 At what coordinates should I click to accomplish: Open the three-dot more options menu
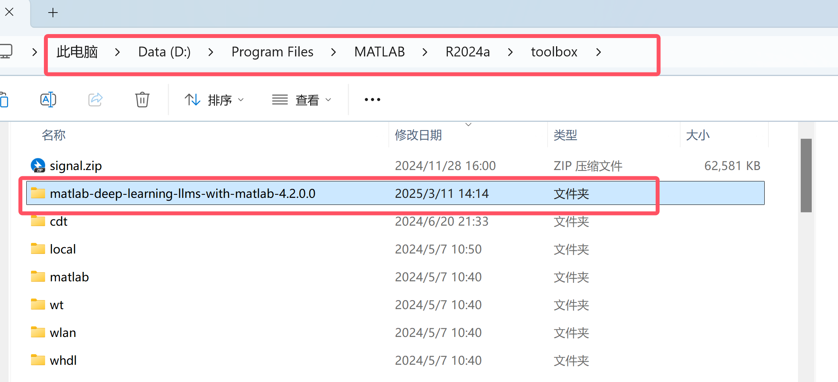372,100
